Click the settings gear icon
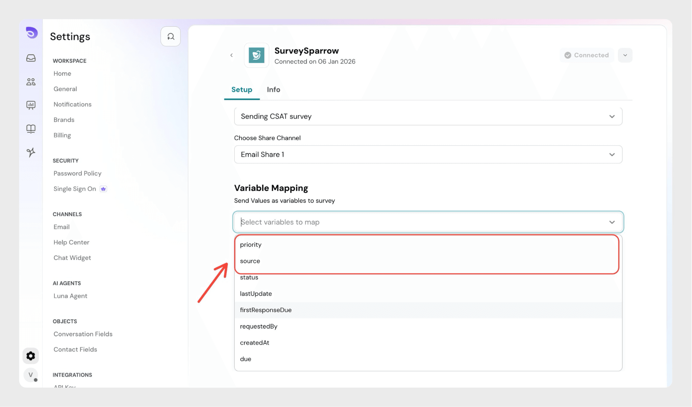This screenshot has width=692, height=407. (31, 356)
